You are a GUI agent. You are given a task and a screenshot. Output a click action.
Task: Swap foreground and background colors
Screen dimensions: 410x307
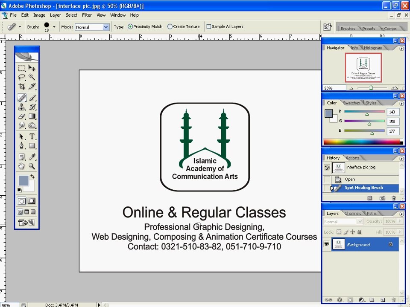tap(32, 177)
